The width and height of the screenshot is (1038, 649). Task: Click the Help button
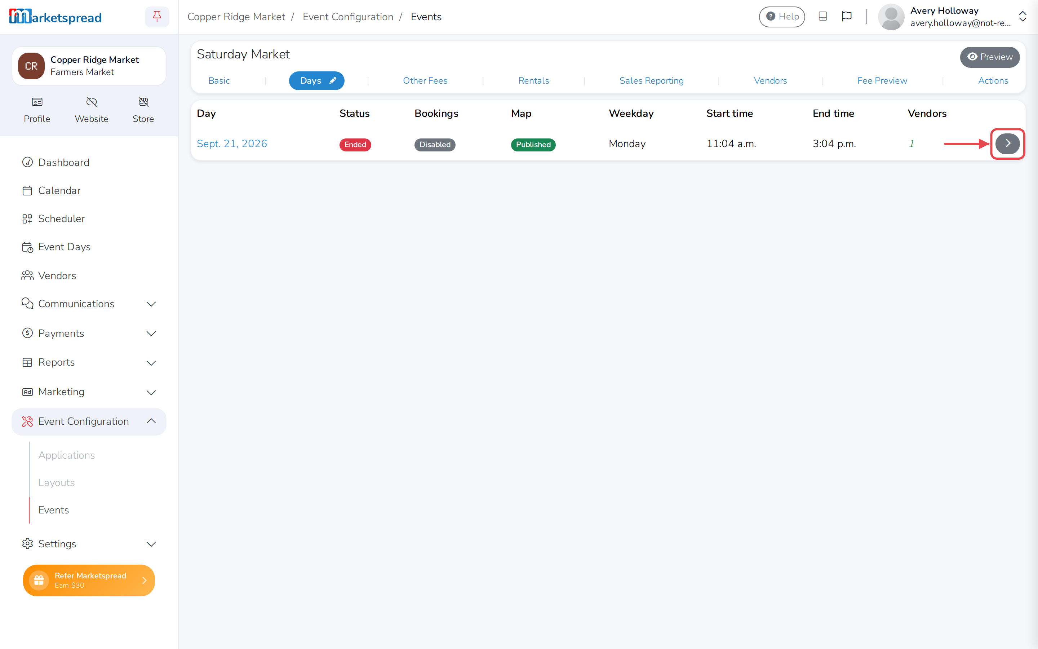pyautogui.click(x=782, y=17)
